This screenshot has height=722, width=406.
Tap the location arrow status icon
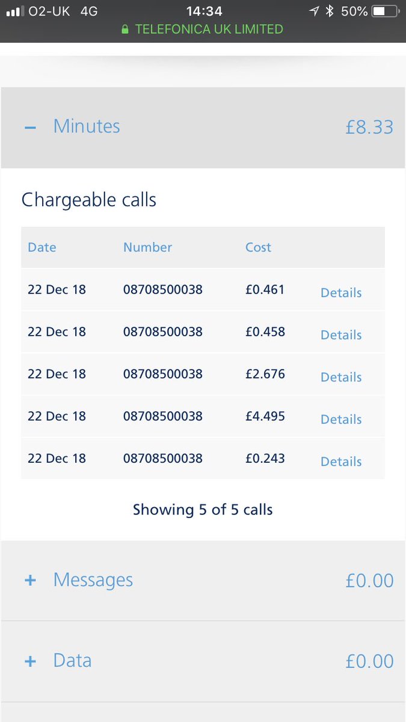click(x=314, y=11)
